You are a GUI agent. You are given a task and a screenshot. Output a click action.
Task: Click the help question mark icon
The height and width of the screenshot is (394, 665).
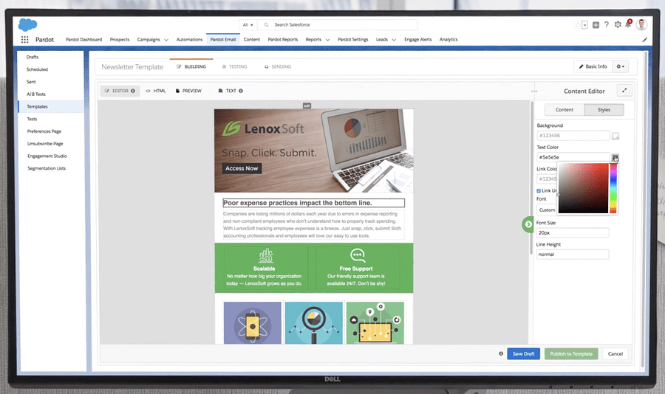607,24
